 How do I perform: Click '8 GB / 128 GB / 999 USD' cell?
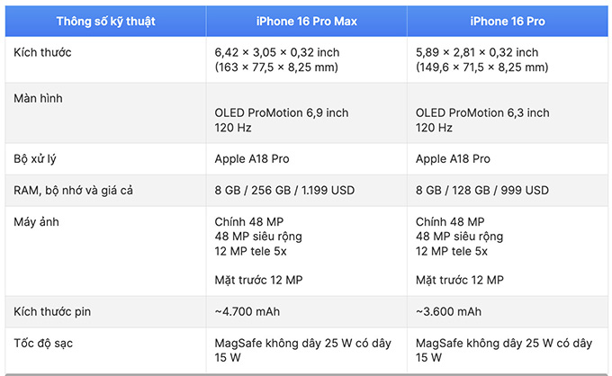(482, 190)
